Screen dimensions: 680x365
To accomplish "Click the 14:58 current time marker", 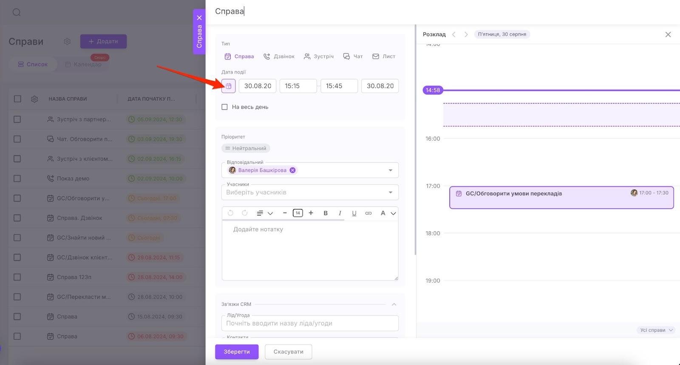I will tap(433, 90).
